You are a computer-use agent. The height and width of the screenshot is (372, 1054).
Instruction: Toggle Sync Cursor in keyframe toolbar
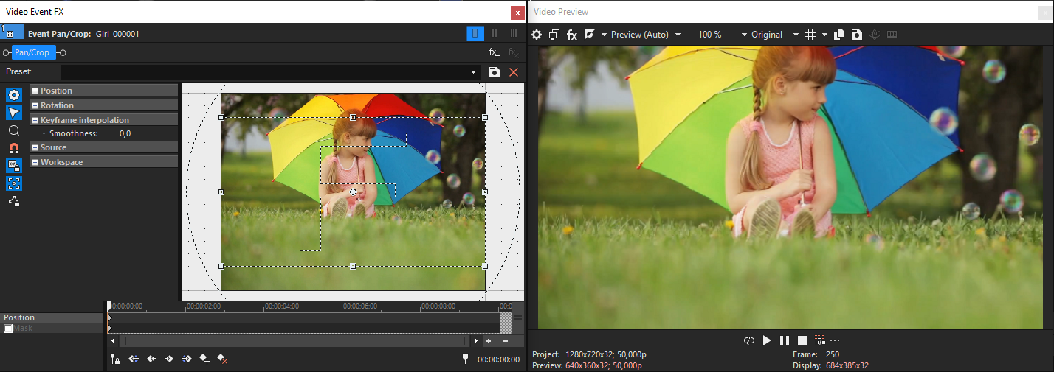(x=115, y=359)
